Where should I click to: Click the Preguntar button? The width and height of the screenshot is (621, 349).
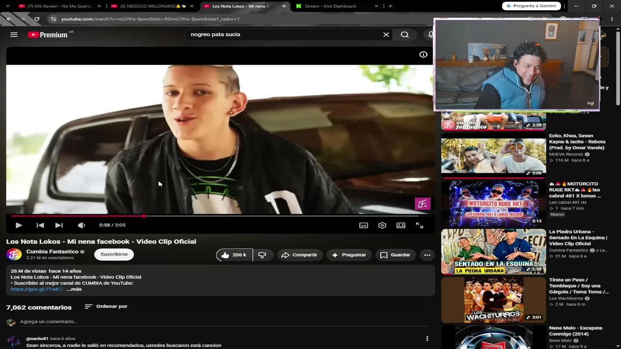(x=349, y=255)
